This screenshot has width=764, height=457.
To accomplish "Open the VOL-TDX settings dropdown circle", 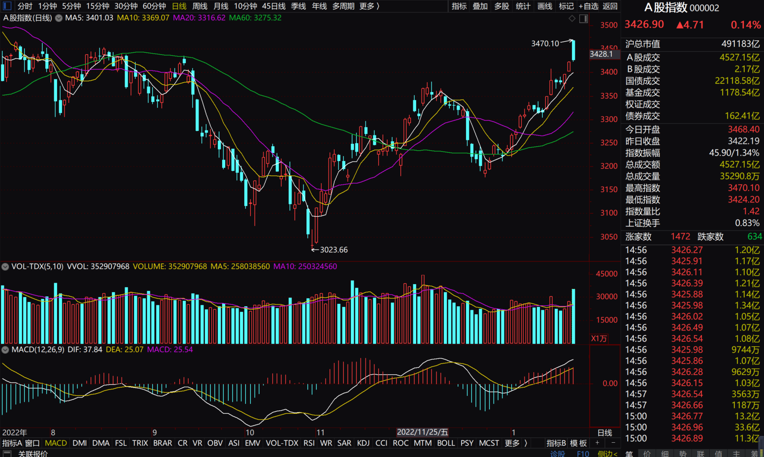I will click(5, 266).
